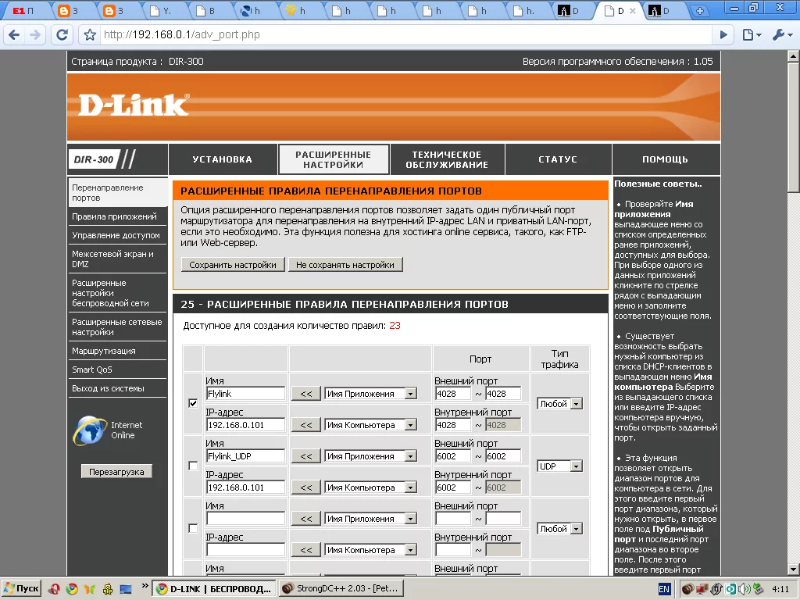Screen dimensions: 800x600
Task: Click Выход из системы sidebar link
Action: pyautogui.click(x=108, y=388)
